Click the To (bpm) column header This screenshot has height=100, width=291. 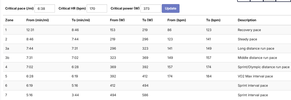click(x=213, y=20)
